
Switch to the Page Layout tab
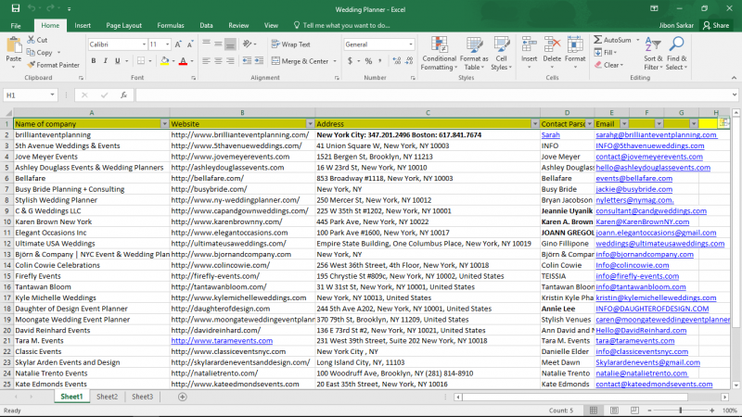pyautogui.click(x=123, y=26)
